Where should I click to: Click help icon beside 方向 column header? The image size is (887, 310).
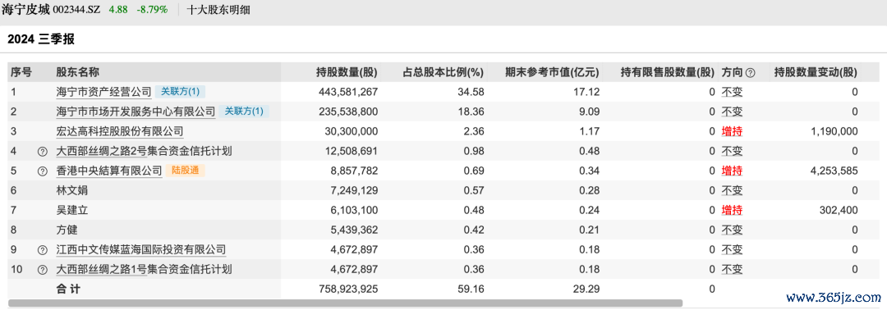pyautogui.click(x=751, y=72)
